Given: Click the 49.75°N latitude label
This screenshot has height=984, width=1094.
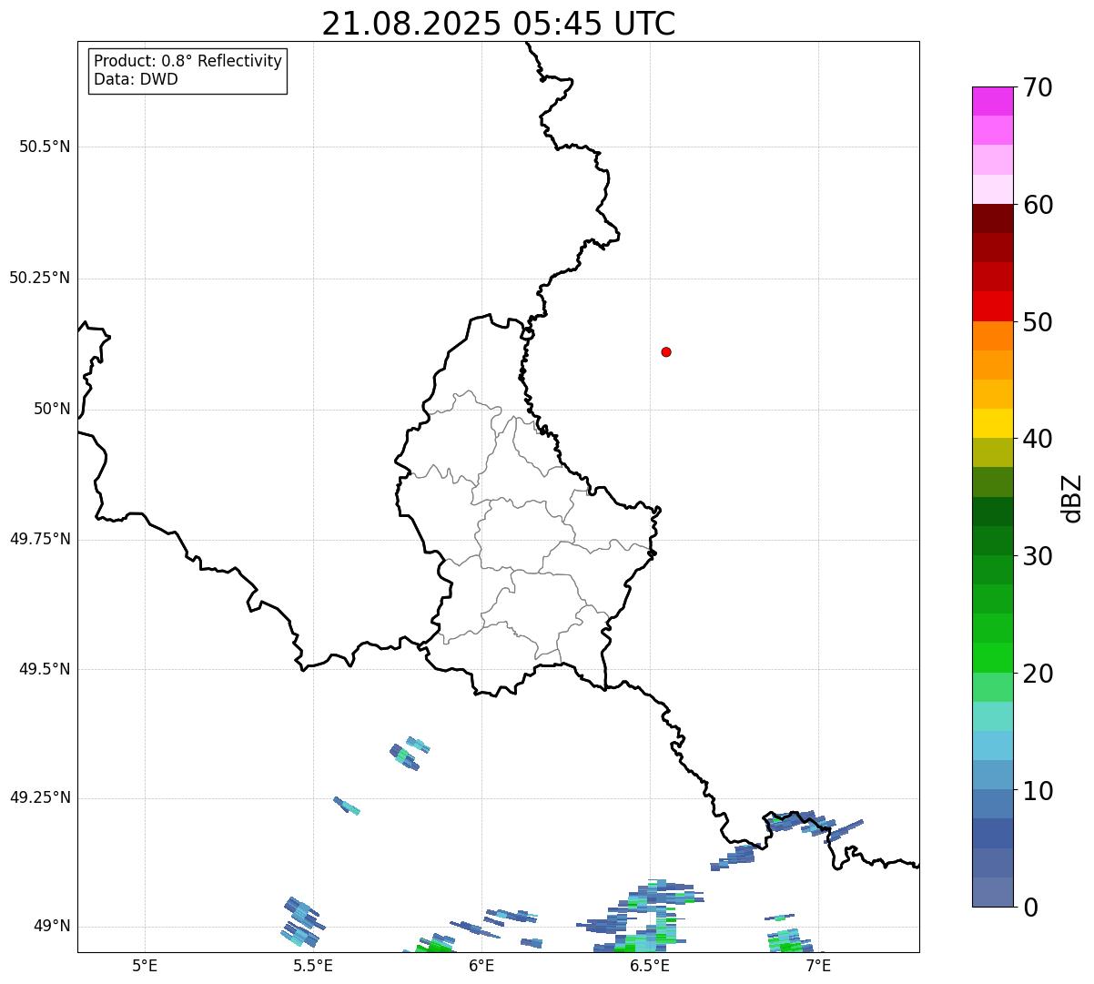Looking at the screenshot, I should click(40, 539).
